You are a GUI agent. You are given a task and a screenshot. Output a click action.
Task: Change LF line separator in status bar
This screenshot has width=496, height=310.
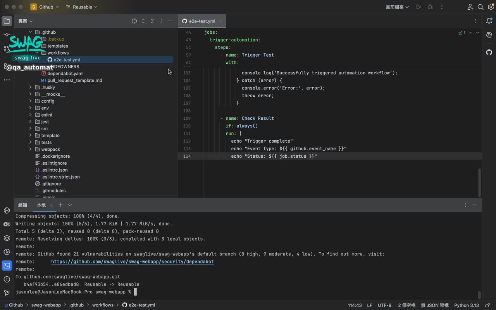coord(370,305)
